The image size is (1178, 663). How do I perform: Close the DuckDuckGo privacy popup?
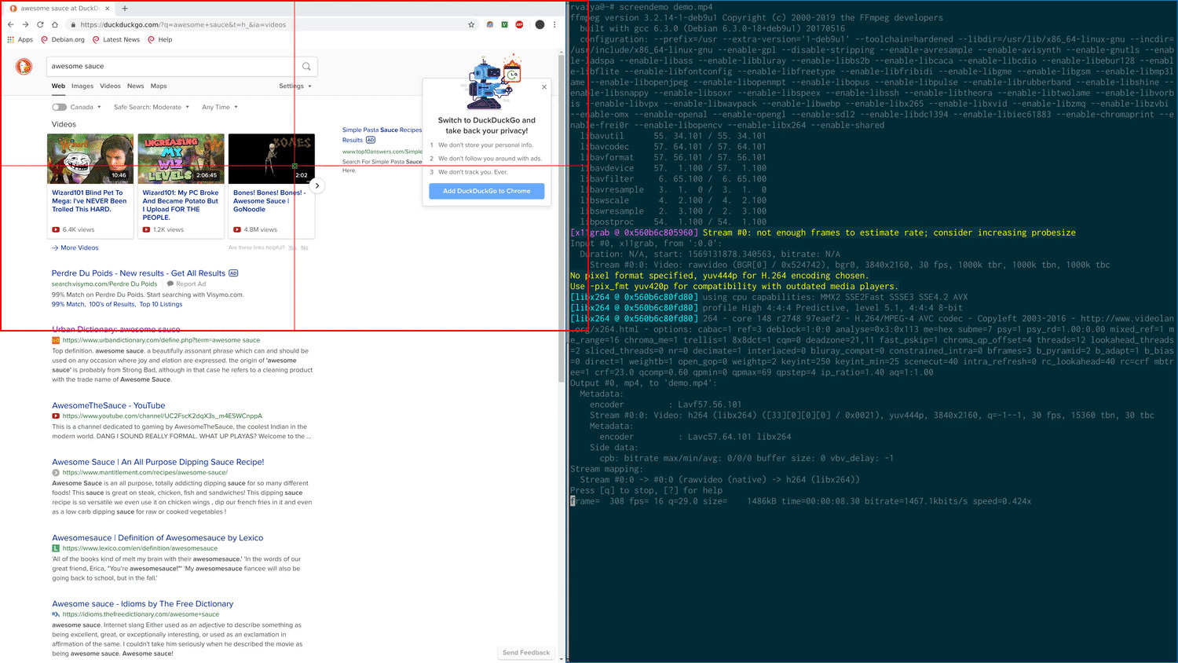click(544, 87)
